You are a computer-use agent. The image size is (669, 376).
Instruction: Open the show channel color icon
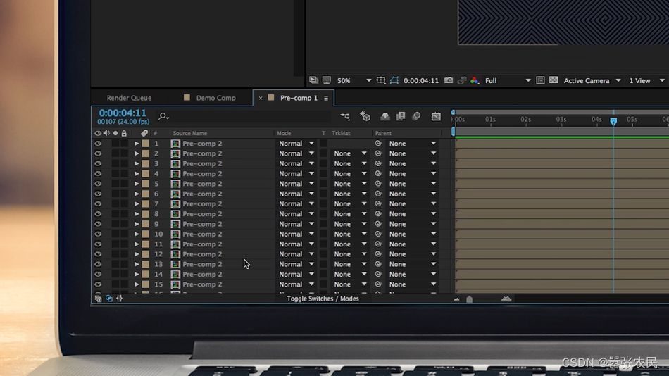click(475, 80)
